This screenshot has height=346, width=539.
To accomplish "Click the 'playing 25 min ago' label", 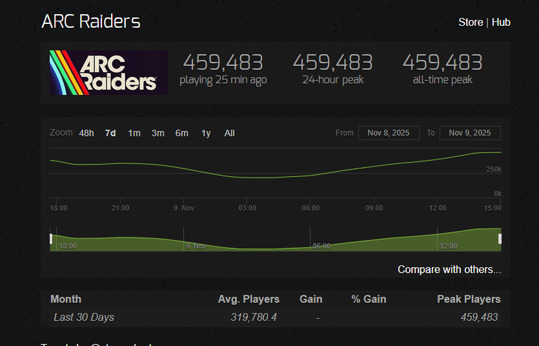I will pos(223,79).
